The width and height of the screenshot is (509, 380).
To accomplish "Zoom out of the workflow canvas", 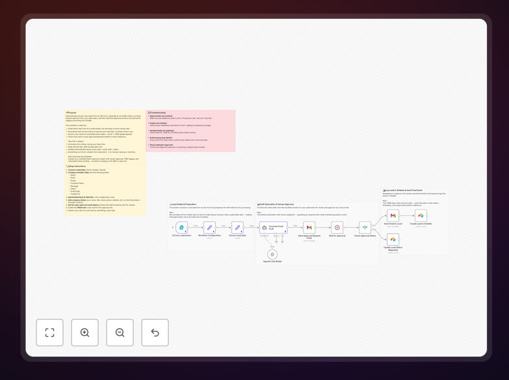I will (120, 333).
